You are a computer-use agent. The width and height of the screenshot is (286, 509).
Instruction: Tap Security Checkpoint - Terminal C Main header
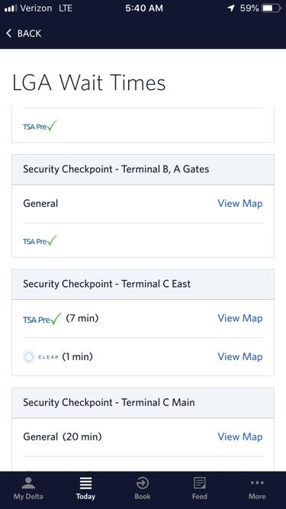click(143, 402)
